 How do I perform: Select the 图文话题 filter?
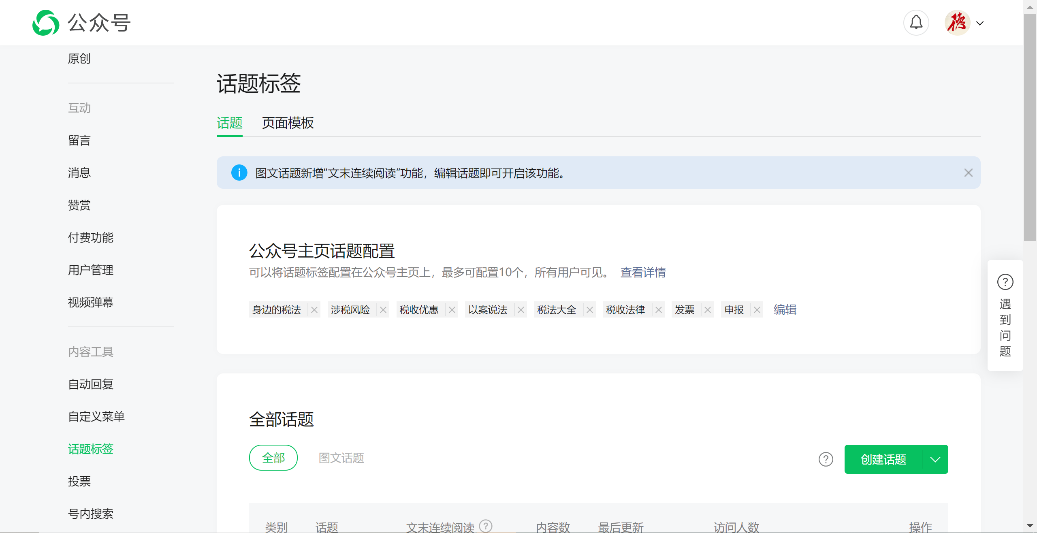pyautogui.click(x=341, y=458)
